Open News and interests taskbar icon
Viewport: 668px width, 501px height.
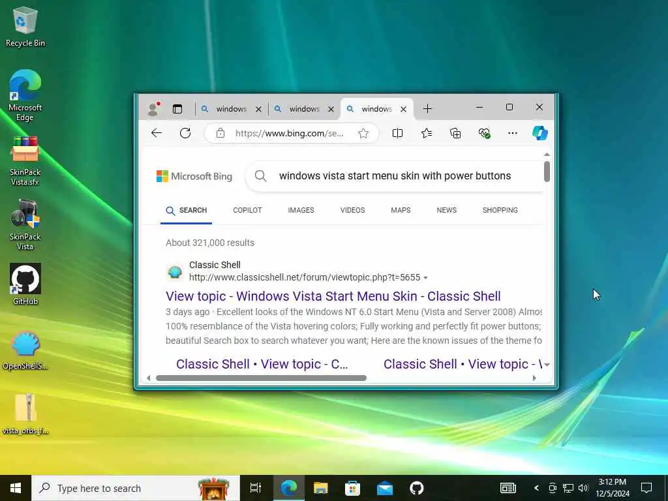[x=508, y=488]
